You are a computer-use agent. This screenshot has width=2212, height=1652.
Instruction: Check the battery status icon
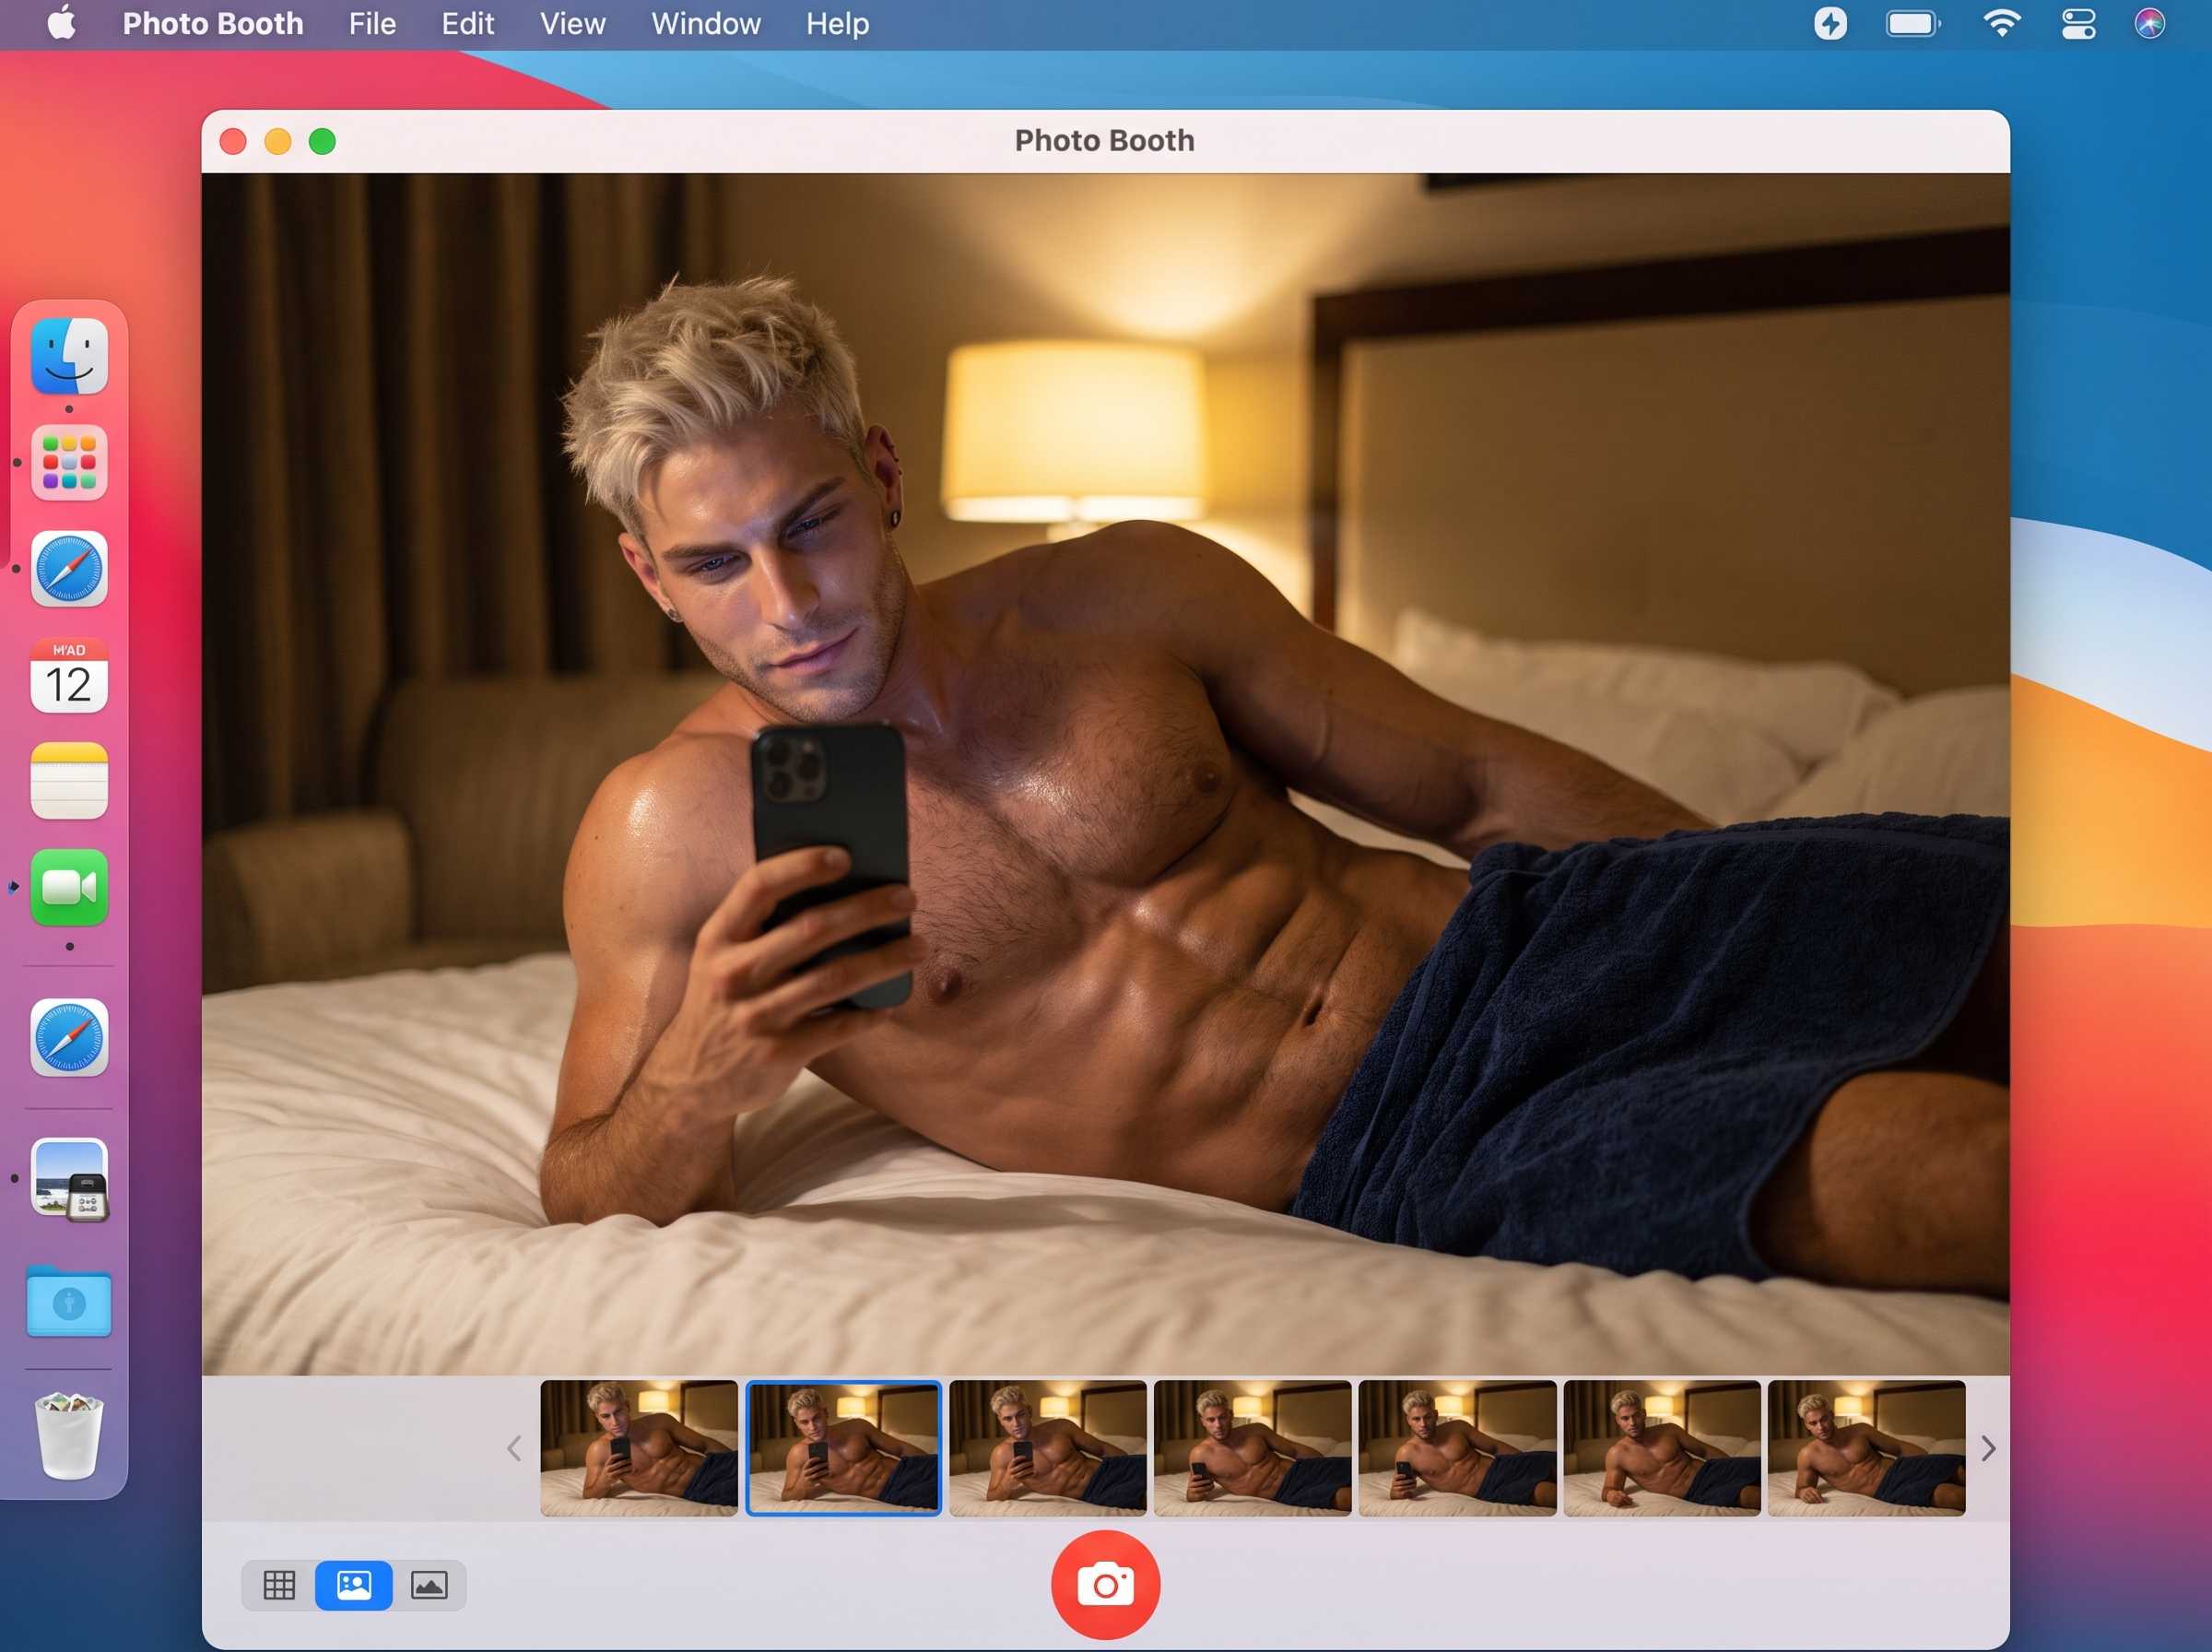coord(1913,23)
